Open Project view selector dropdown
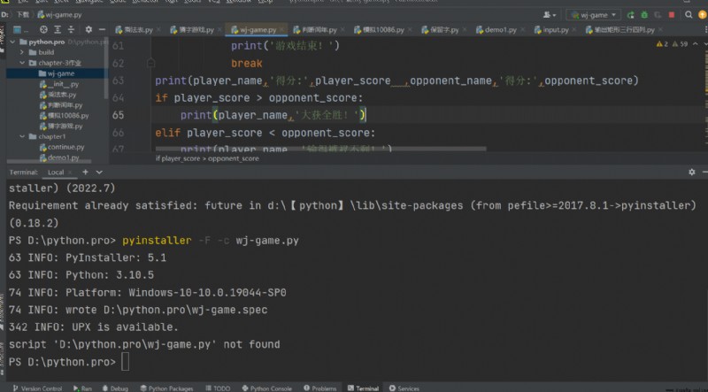 pyautogui.click(x=20, y=29)
